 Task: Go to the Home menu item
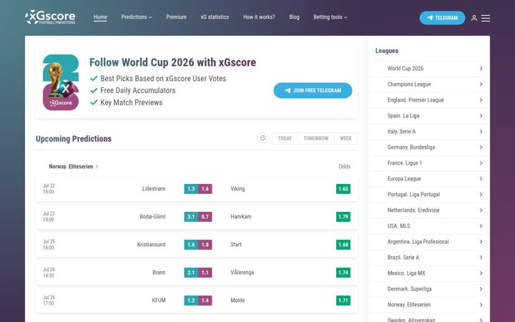click(100, 17)
